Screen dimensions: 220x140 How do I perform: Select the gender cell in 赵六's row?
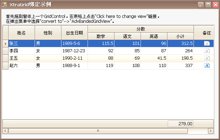(x=48, y=66)
